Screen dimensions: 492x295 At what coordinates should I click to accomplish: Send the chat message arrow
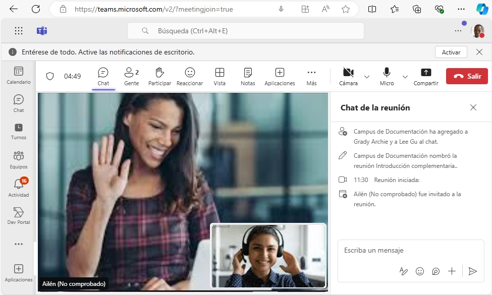[x=472, y=271]
